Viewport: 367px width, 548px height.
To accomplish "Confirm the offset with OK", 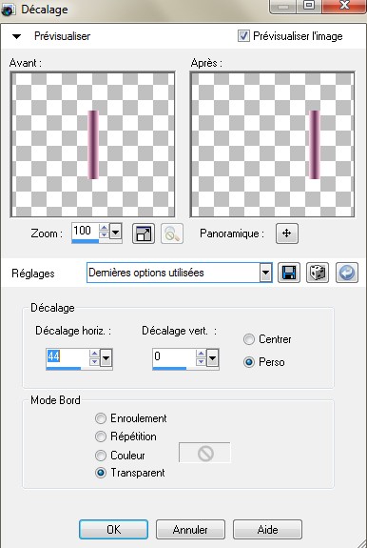I will pyautogui.click(x=114, y=530).
